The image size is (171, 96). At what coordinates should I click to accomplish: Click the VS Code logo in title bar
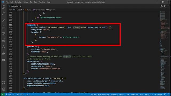coord(3,2)
